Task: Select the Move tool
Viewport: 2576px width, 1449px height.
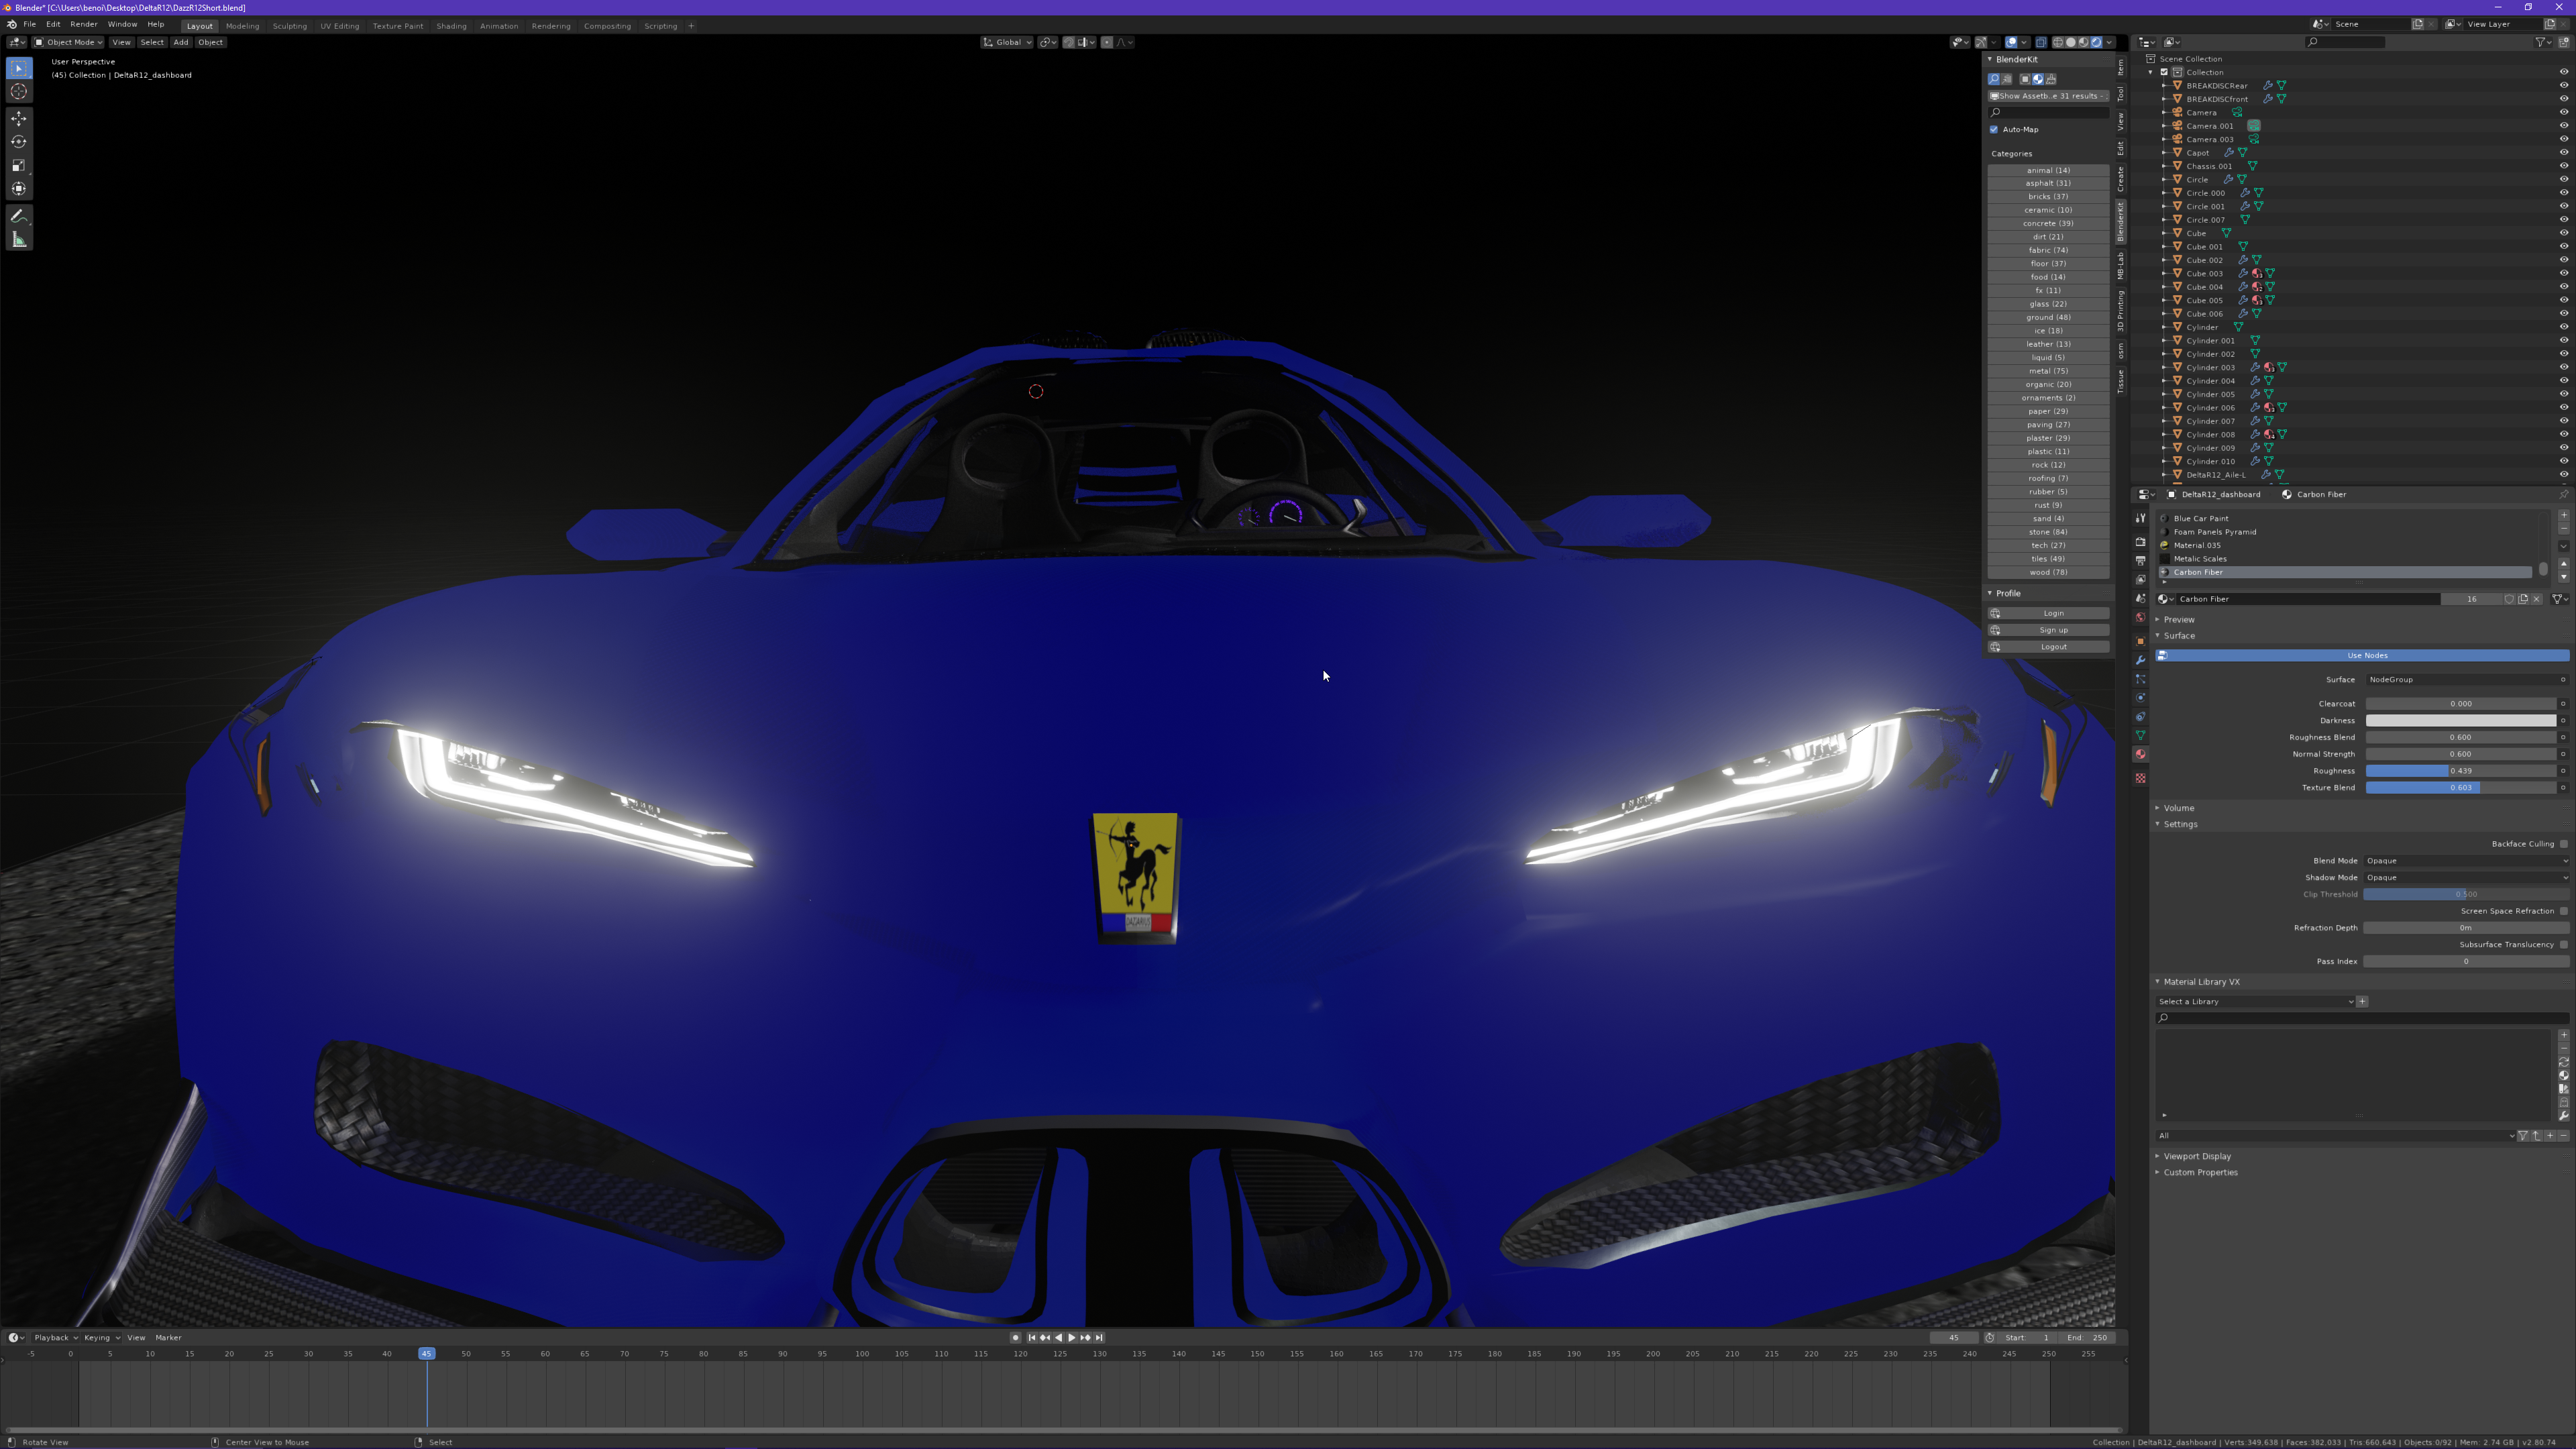Action: (19, 118)
